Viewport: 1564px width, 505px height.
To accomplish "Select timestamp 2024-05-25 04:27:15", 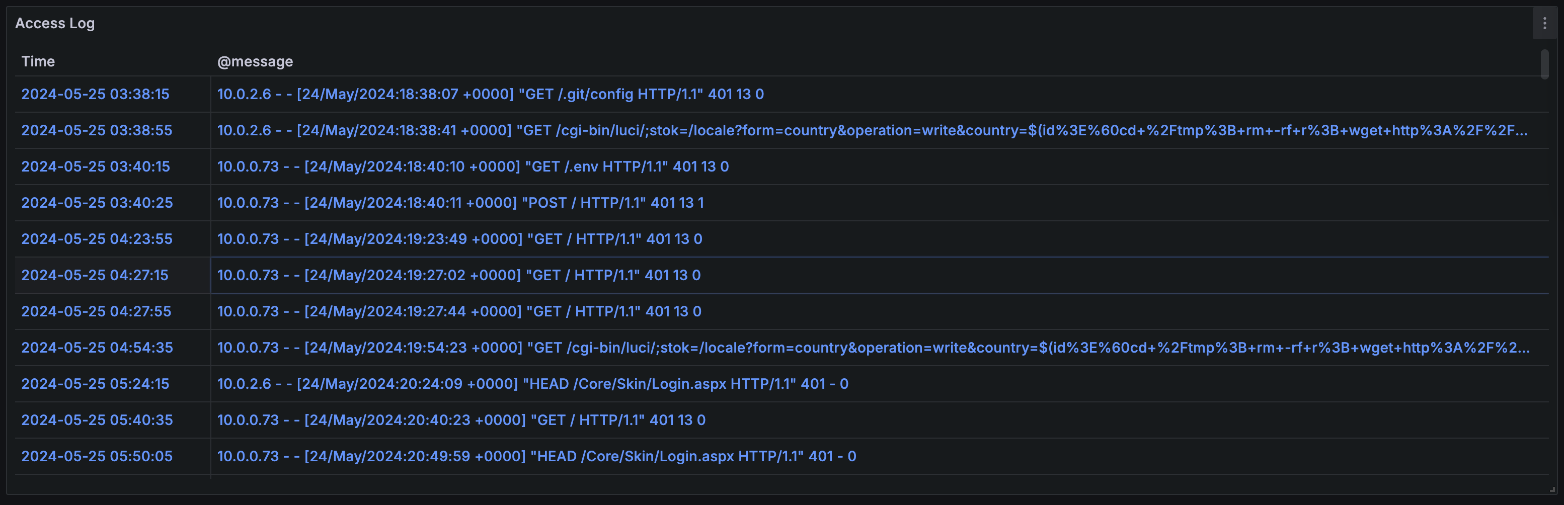I will coord(95,275).
